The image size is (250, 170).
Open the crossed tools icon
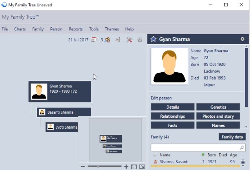129,40
